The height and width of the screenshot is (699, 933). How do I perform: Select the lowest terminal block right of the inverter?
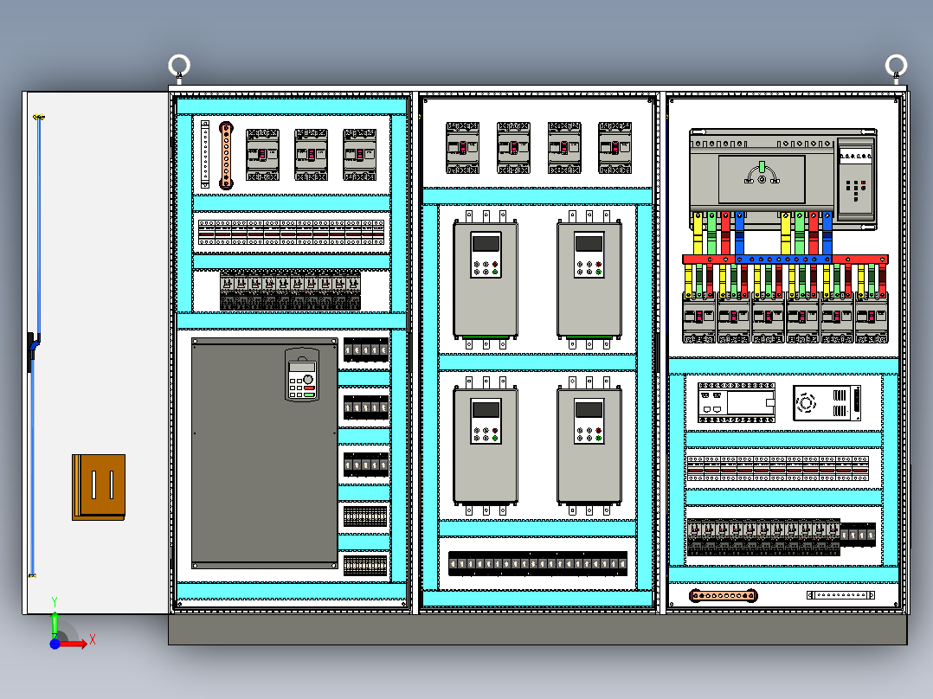365,565
